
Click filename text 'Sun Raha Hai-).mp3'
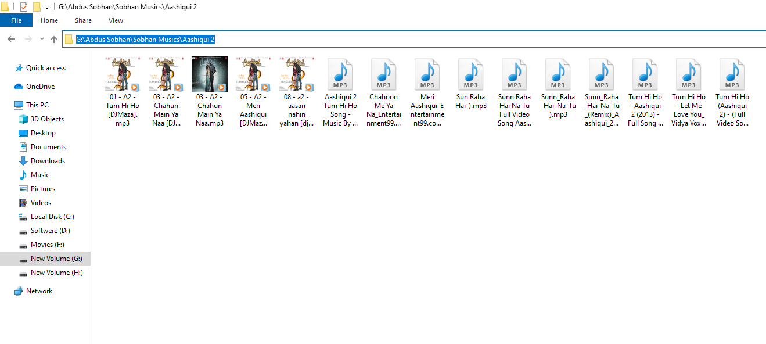click(471, 102)
